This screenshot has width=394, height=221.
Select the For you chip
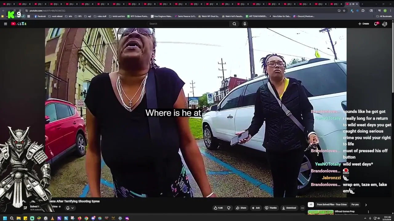pos(355,204)
